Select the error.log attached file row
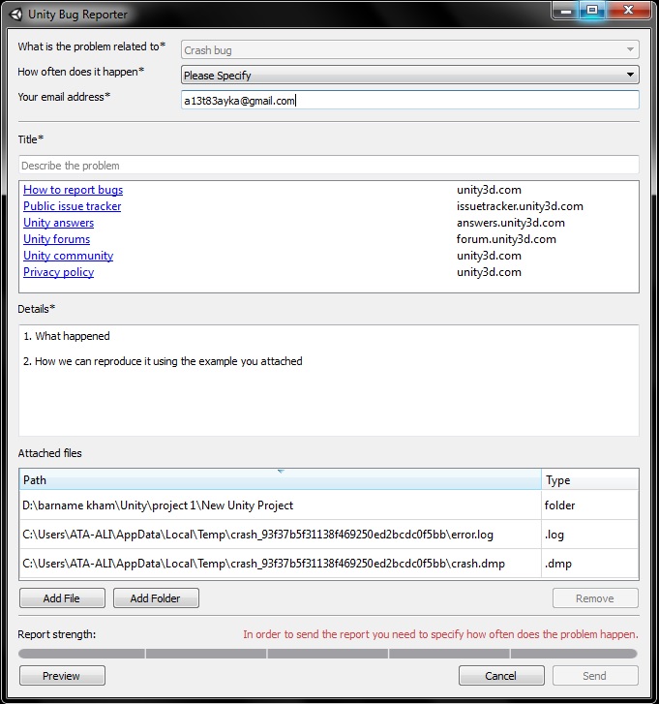 pyautogui.click(x=329, y=535)
